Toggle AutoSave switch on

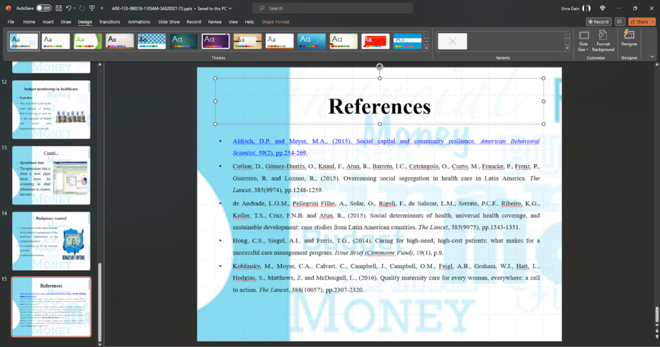(43, 8)
